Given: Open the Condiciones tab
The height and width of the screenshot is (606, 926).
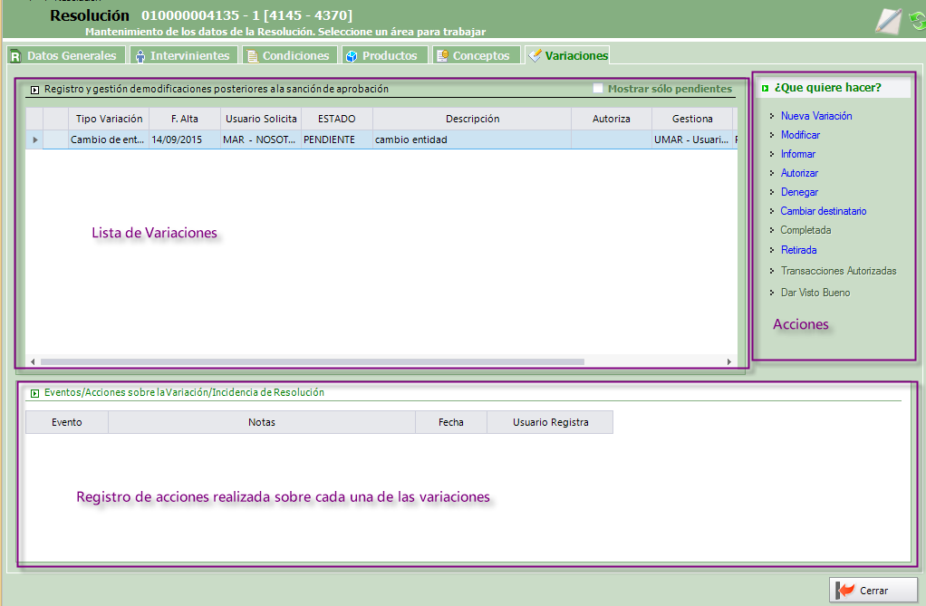Looking at the screenshot, I should pos(289,55).
